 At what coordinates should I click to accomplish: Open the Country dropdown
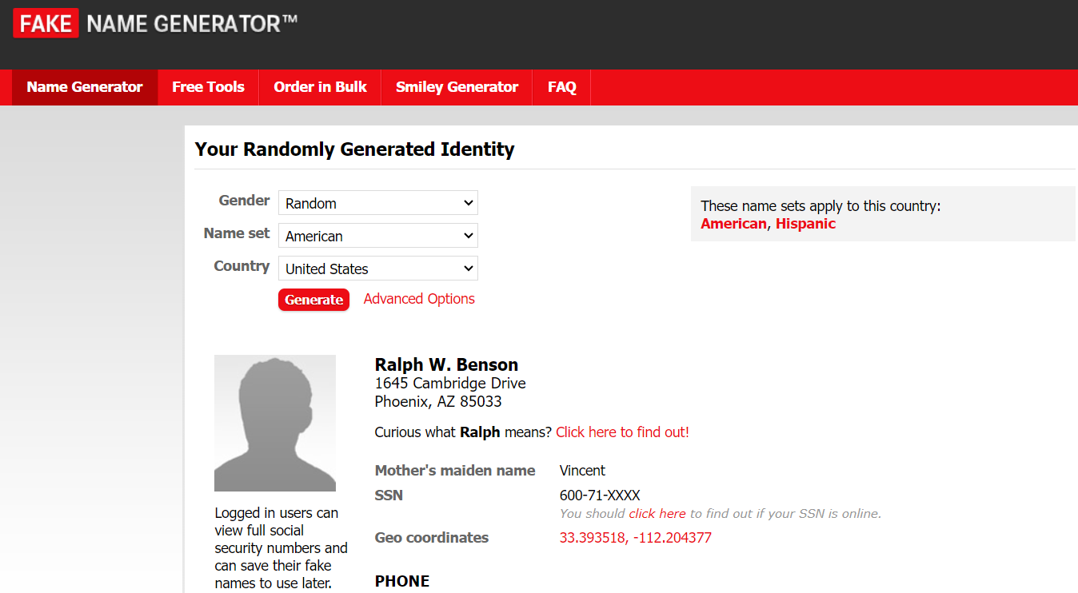[377, 269]
